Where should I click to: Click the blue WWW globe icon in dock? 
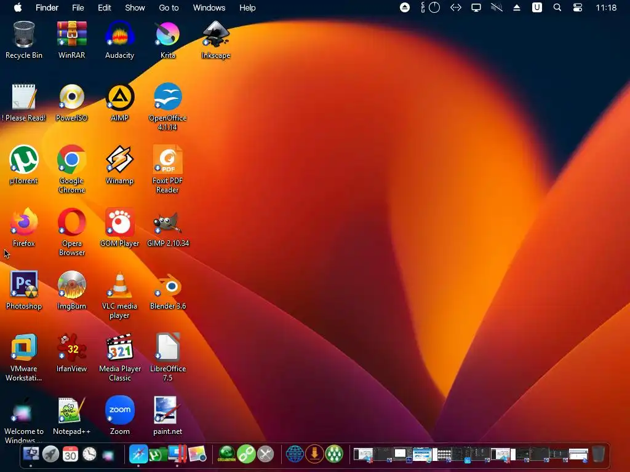pyautogui.click(x=295, y=454)
